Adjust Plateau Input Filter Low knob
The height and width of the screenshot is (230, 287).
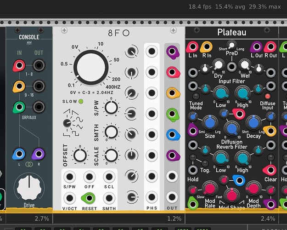click(221, 93)
